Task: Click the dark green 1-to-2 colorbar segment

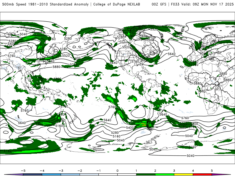Action: 146,175
